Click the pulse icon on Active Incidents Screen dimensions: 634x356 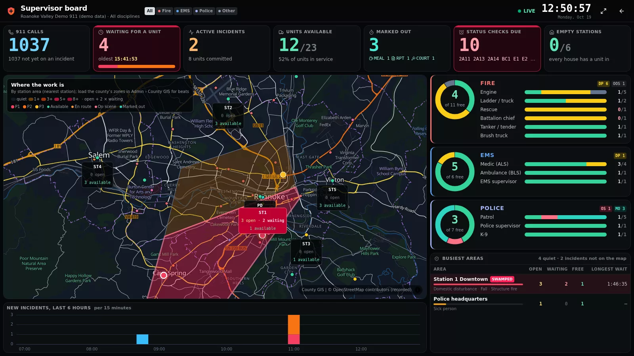point(191,32)
